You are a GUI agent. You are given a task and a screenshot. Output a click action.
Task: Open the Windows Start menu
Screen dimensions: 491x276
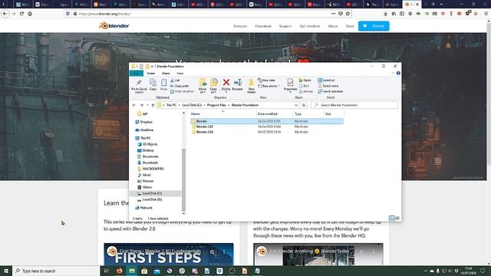6,271
